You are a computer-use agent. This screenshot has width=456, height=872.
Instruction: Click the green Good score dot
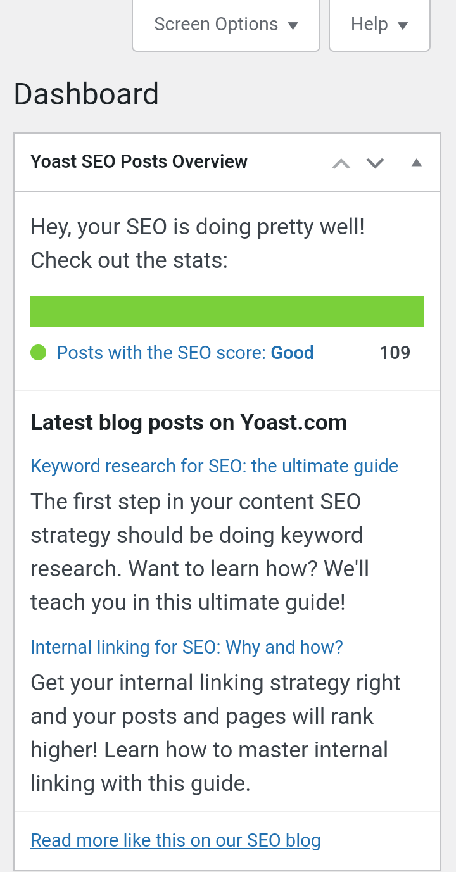[39, 352]
